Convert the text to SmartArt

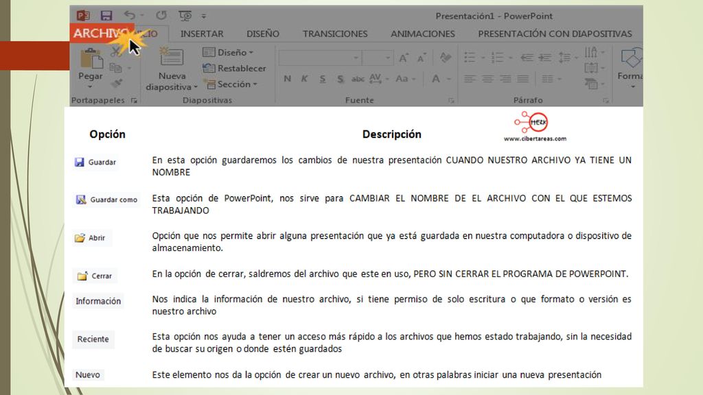pos(591,83)
